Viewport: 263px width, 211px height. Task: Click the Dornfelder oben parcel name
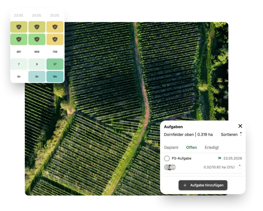[x=179, y=134]
